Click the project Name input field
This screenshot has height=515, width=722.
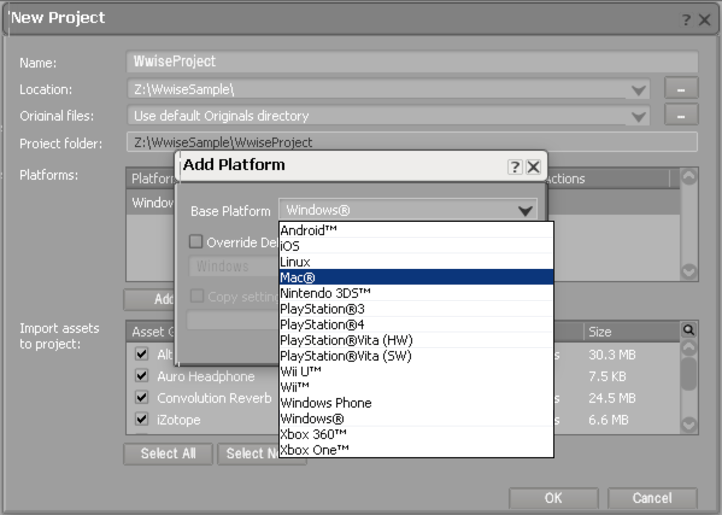[x=412, y=62]
